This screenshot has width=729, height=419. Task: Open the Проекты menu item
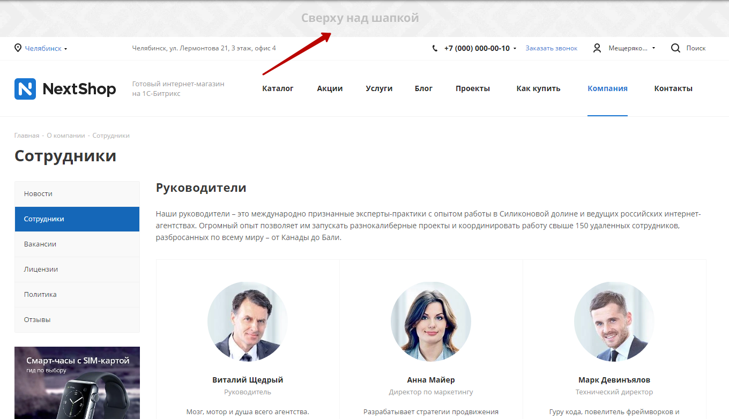pos(473,88)
